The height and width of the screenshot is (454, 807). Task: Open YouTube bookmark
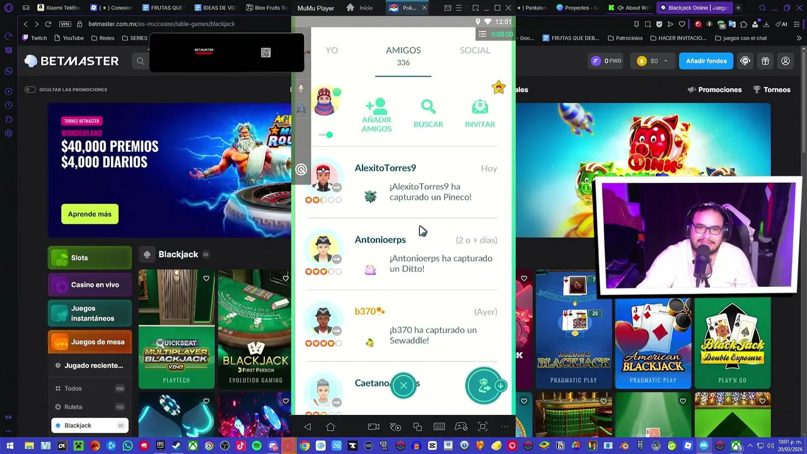click(x=69, y=38)
